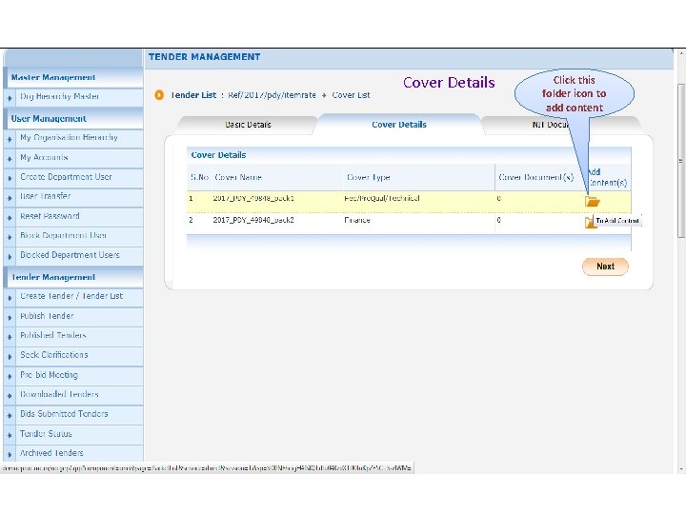The height and width of the screenshot is (514, 686).
Task: Click arrow icon beside Published Tenders
Action: click(10, 337)
